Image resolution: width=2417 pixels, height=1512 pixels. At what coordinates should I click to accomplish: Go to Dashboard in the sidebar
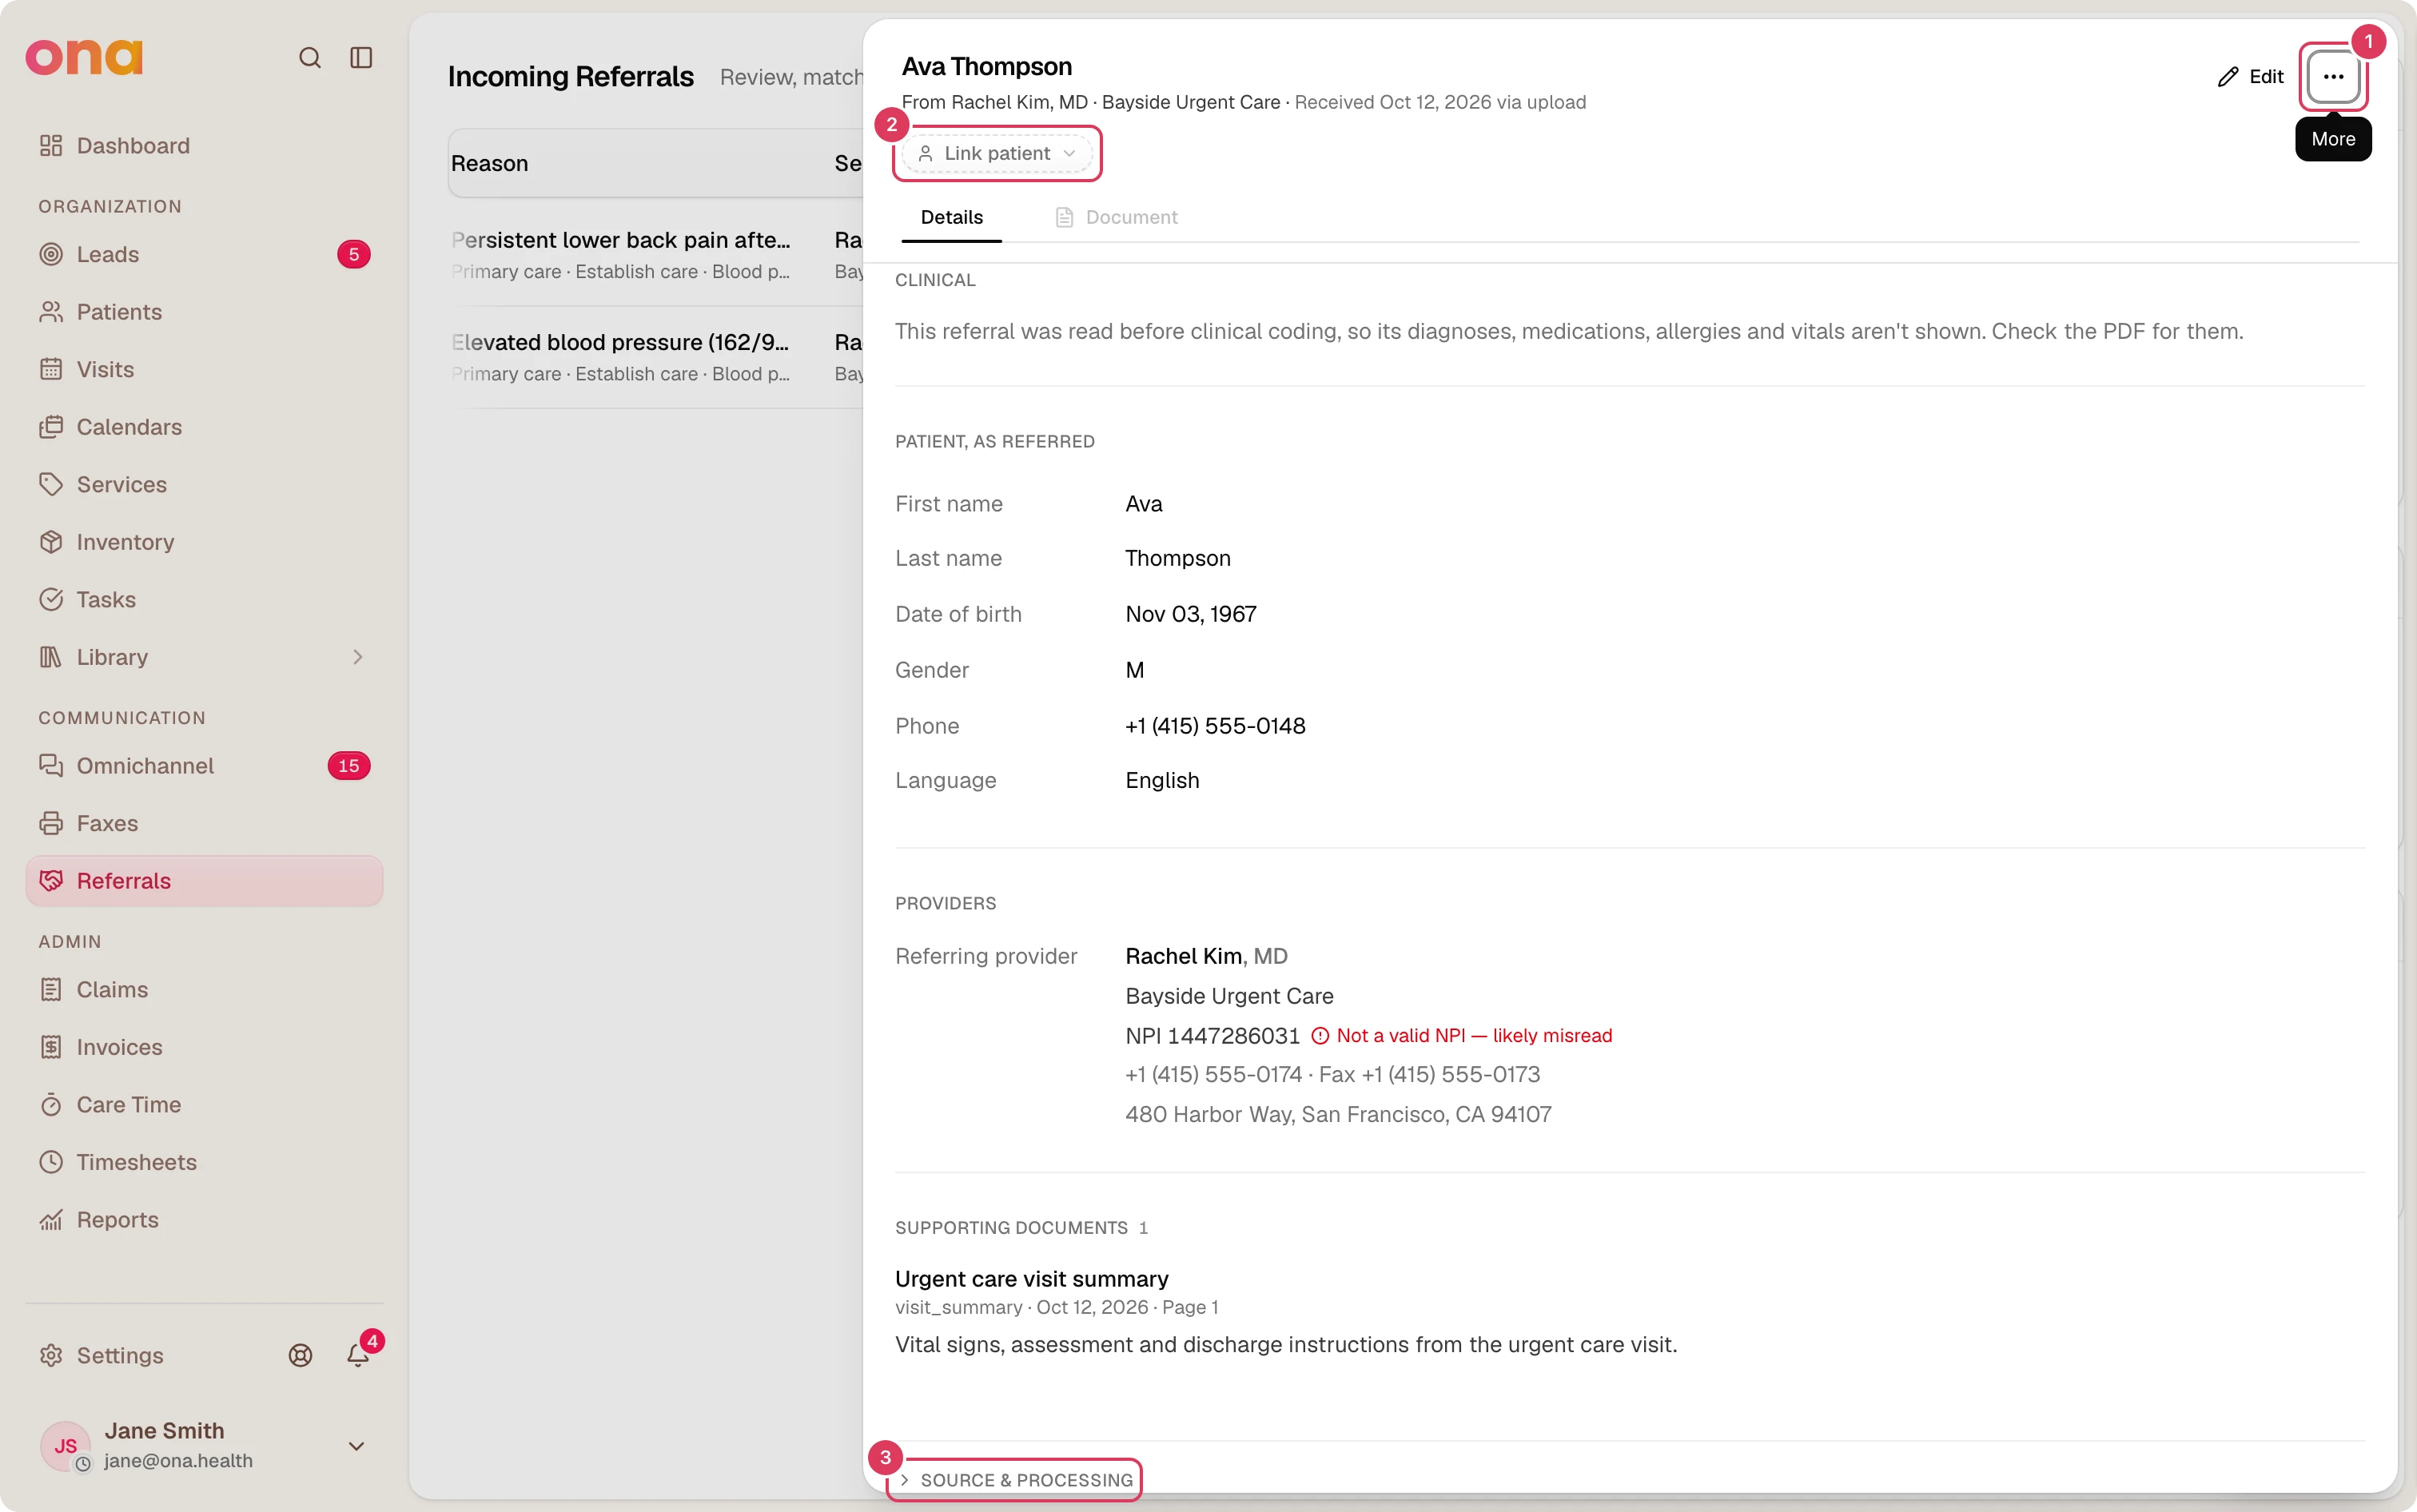pyautogui.click(x=204, y=146)
